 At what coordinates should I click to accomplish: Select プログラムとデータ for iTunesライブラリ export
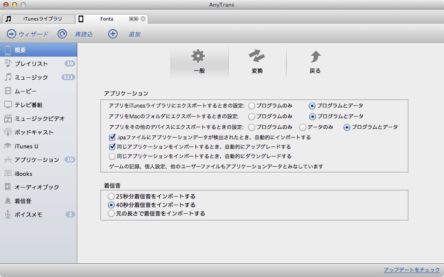312,106
